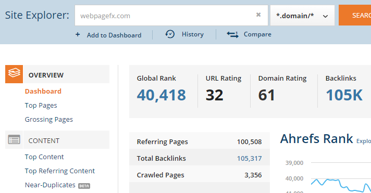Click the Global Rank value 40,418

click(162, 95)
